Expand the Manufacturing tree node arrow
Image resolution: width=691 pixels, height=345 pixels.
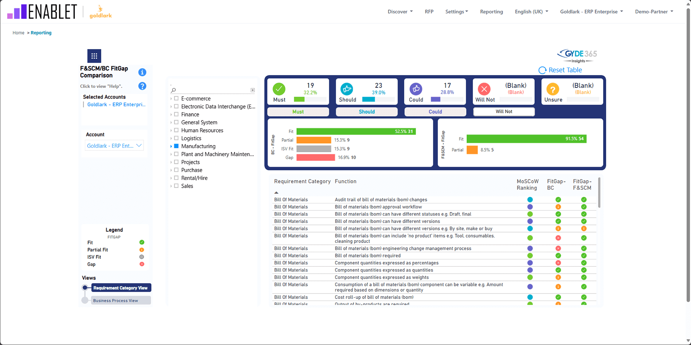point(171,146)
